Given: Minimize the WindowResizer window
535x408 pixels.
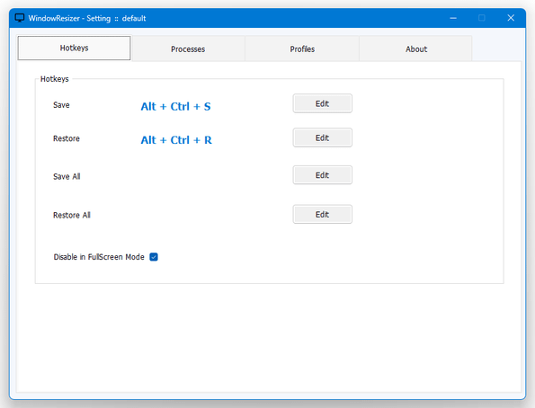Looking at the screenshot, I should click(x=453, y=18).
